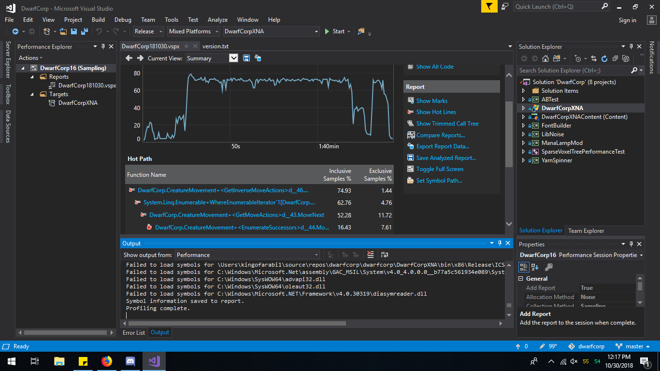The width and height of the screenshot is (660, 371).
Task: Refresh the Solution Explorer
Action: coord(604,58)
